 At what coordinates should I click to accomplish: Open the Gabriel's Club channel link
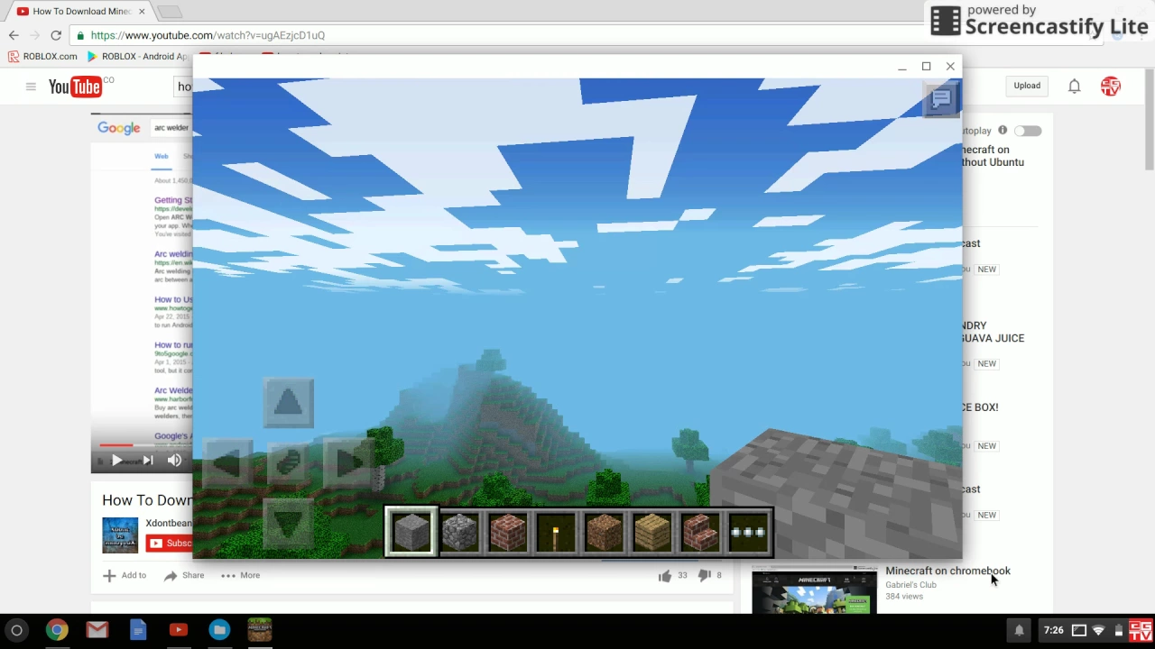click(910, 584)
